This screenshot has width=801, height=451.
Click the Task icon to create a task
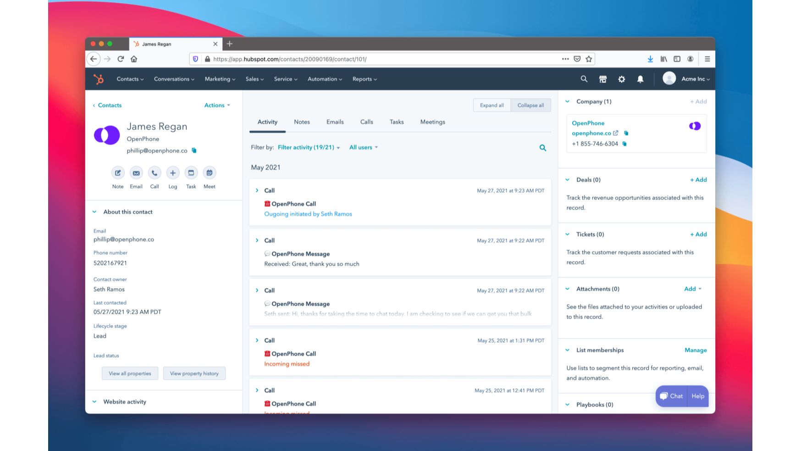click(191, 173)
